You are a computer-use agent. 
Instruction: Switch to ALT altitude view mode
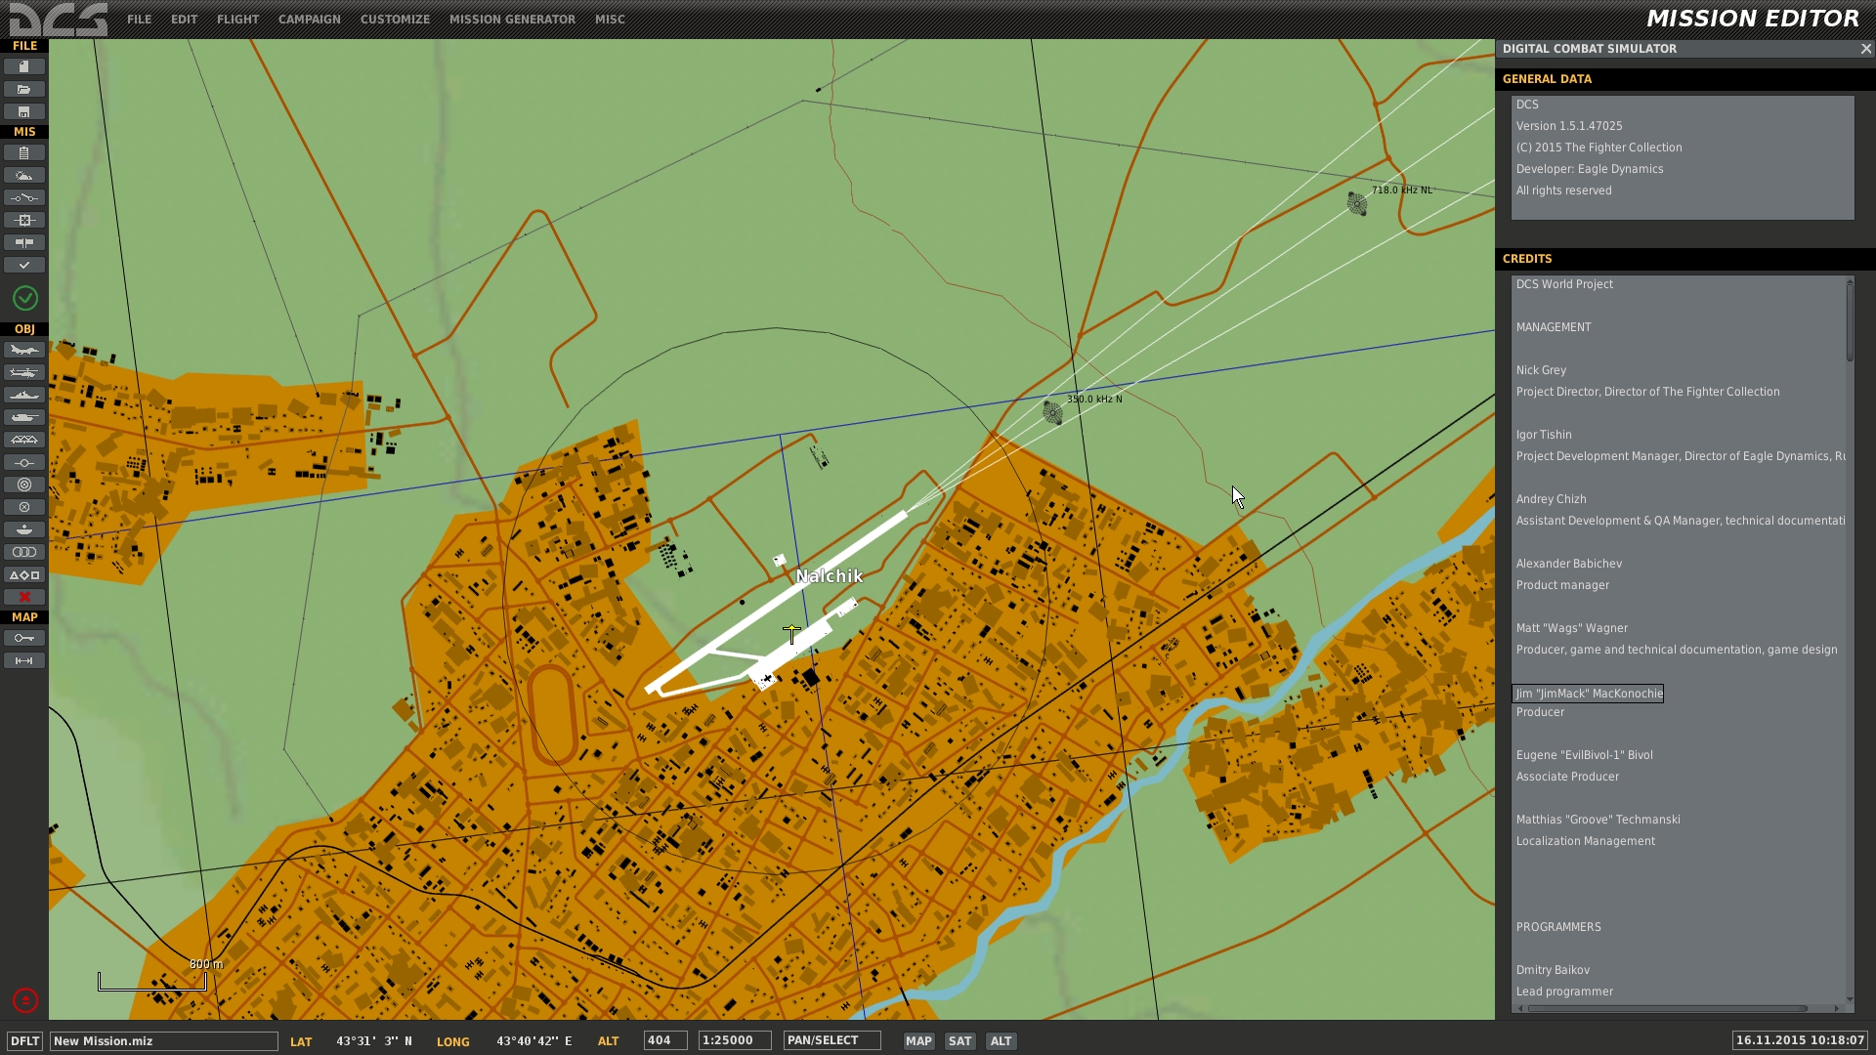click(1002, 1041)
